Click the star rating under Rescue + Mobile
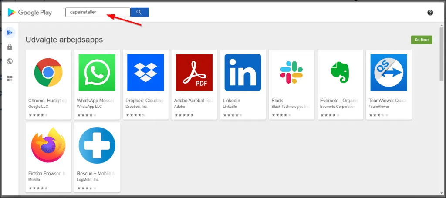The image size is (446, 198). coord(87,188)
